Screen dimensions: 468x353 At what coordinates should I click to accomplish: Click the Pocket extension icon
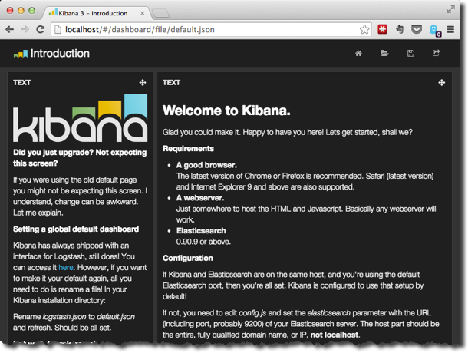pyautogui.click(x=417, y=29)
